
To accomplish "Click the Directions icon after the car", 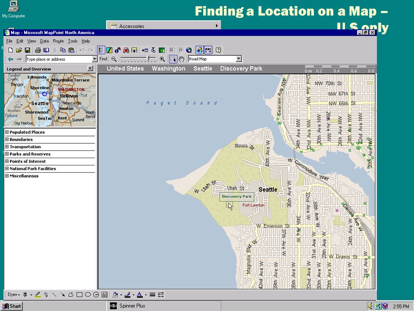I will tap(135, 50).
